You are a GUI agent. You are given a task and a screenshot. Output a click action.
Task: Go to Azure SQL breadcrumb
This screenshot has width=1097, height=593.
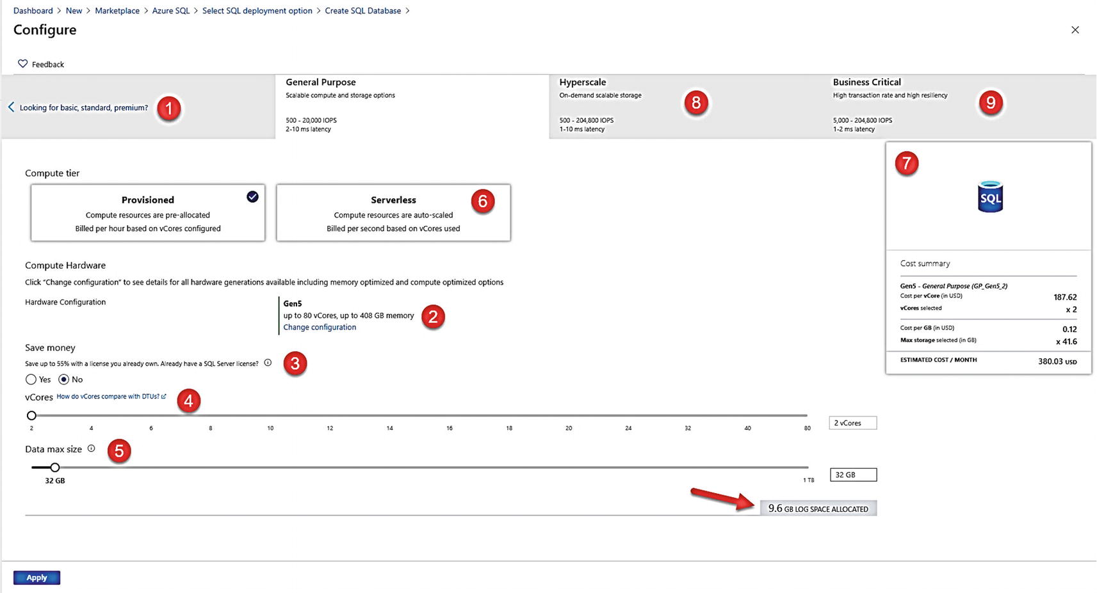tap(171, 11)
